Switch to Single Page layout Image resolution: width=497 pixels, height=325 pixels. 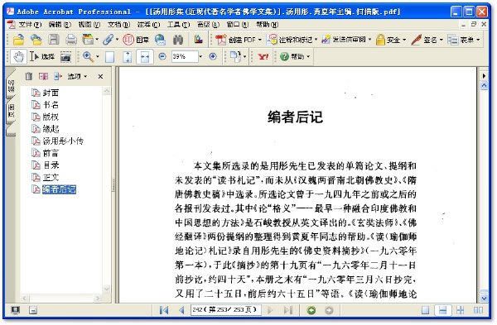[x=426, y=310]
